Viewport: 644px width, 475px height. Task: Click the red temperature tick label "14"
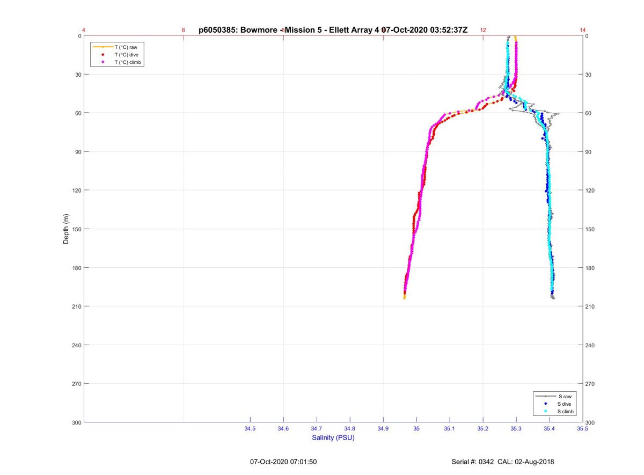[583, 30]
